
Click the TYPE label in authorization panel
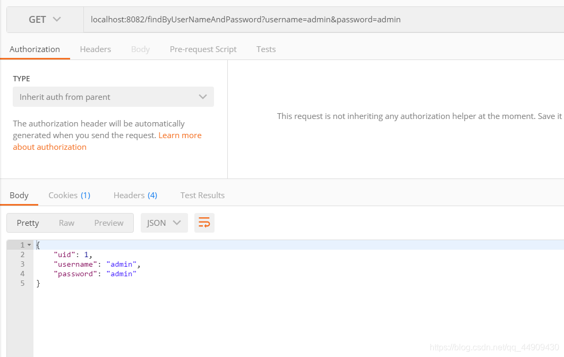tap(22, 79)
